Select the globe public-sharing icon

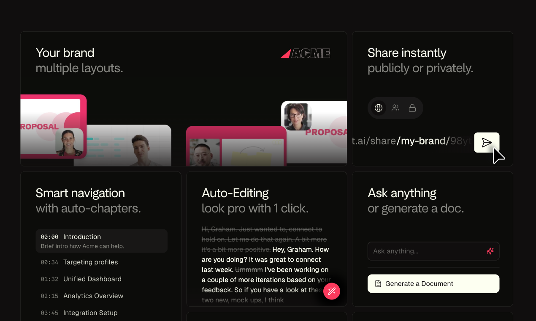378,108
